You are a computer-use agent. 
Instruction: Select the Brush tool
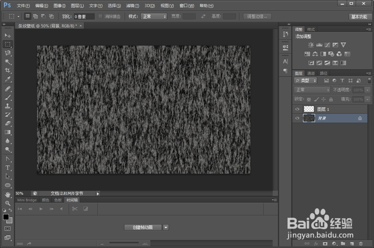[7, 97]
